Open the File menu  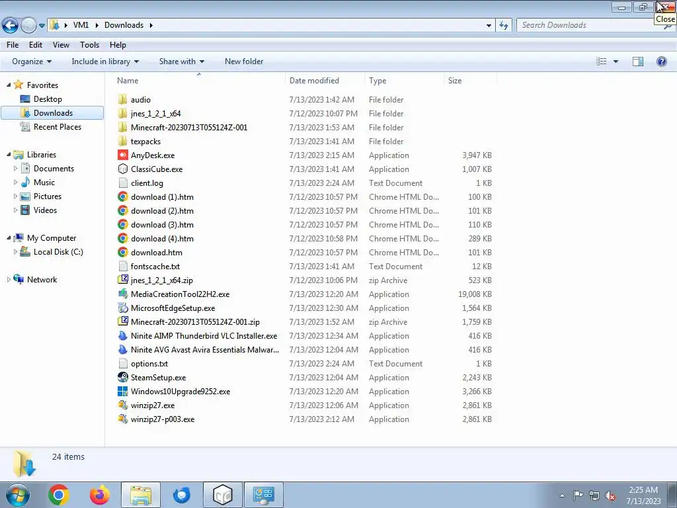tap(13, 45)
